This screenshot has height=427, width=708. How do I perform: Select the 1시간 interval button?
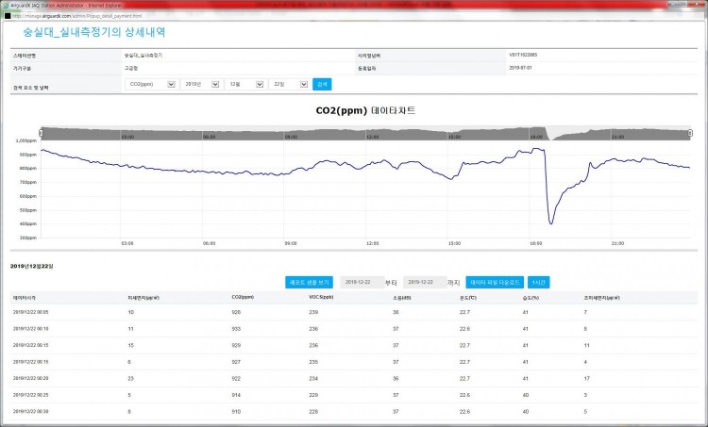tap(539, 282)
